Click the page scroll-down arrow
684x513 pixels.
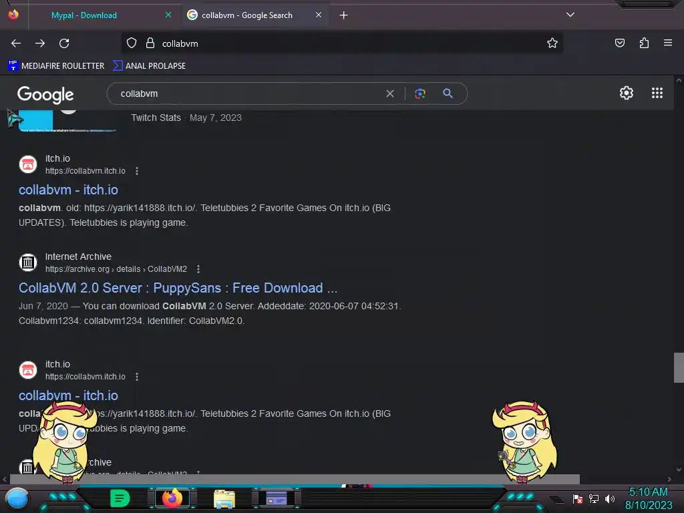(679, 470)
